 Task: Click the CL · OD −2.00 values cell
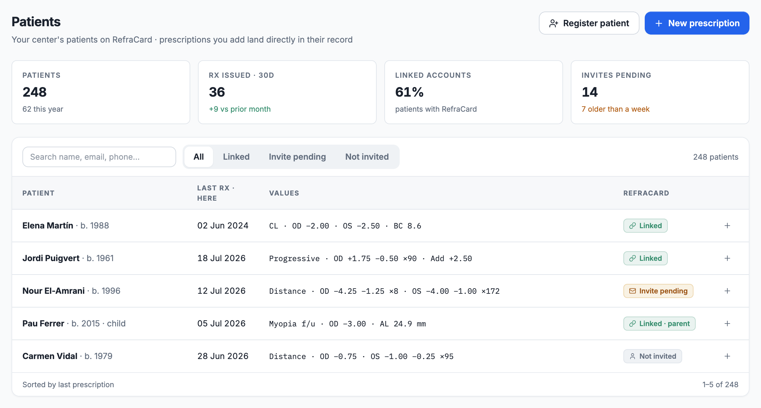tap(345, 226)
